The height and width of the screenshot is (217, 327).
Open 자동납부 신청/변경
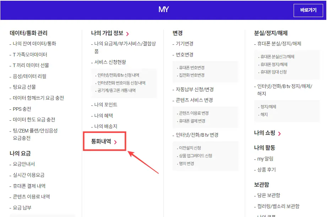pos(196,90)
